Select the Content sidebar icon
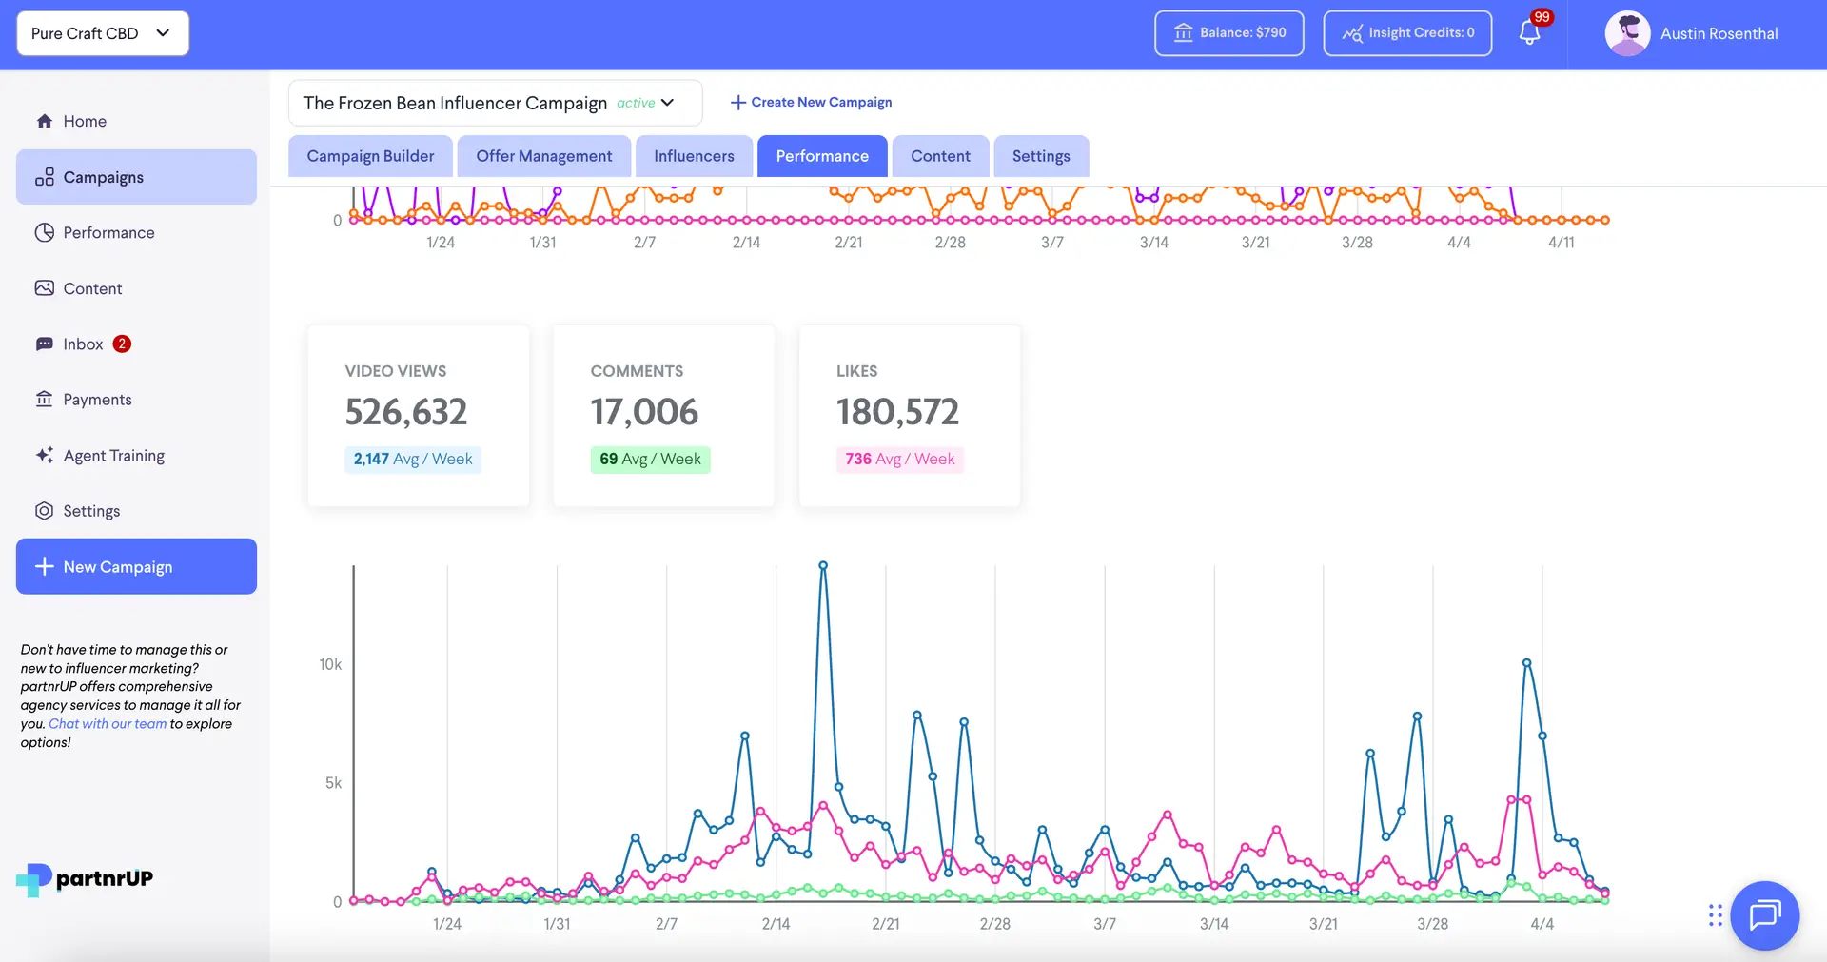The width and height of the screenshot is (1827, 962). click(45, 287)
